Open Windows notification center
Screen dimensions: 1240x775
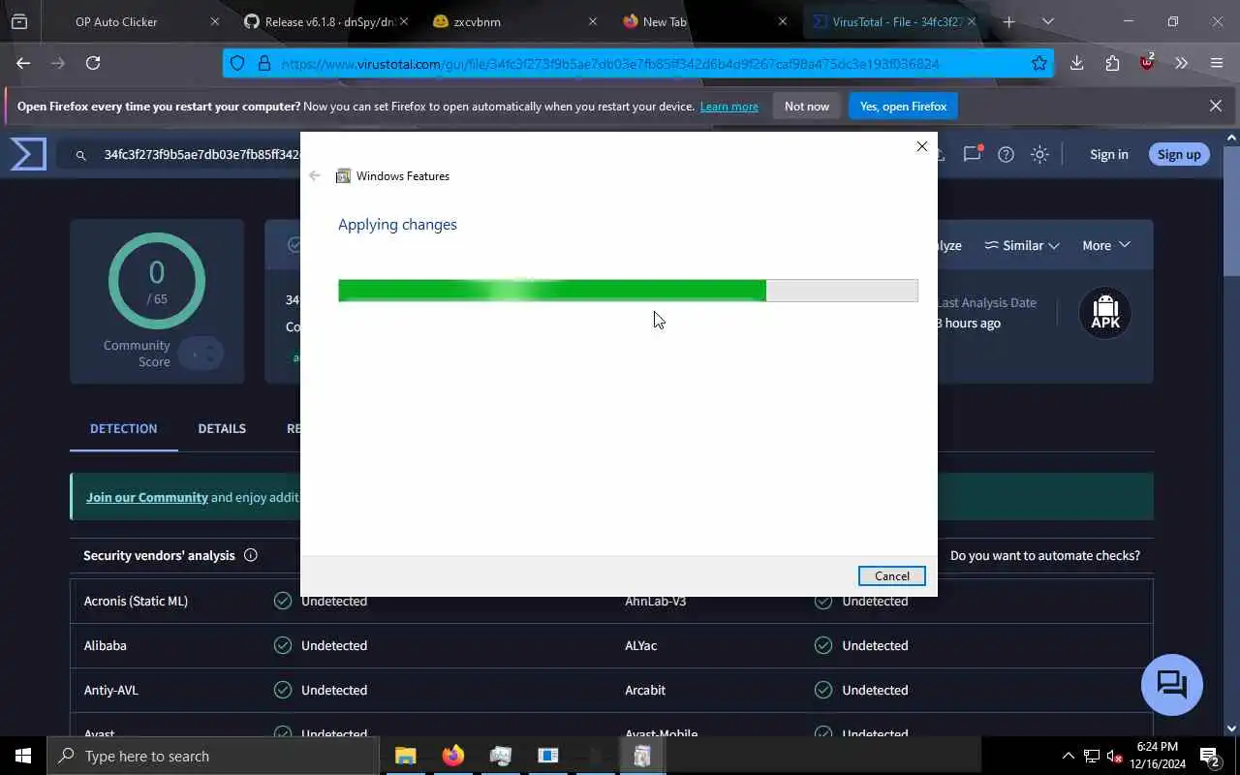[x=1210, y=756]
